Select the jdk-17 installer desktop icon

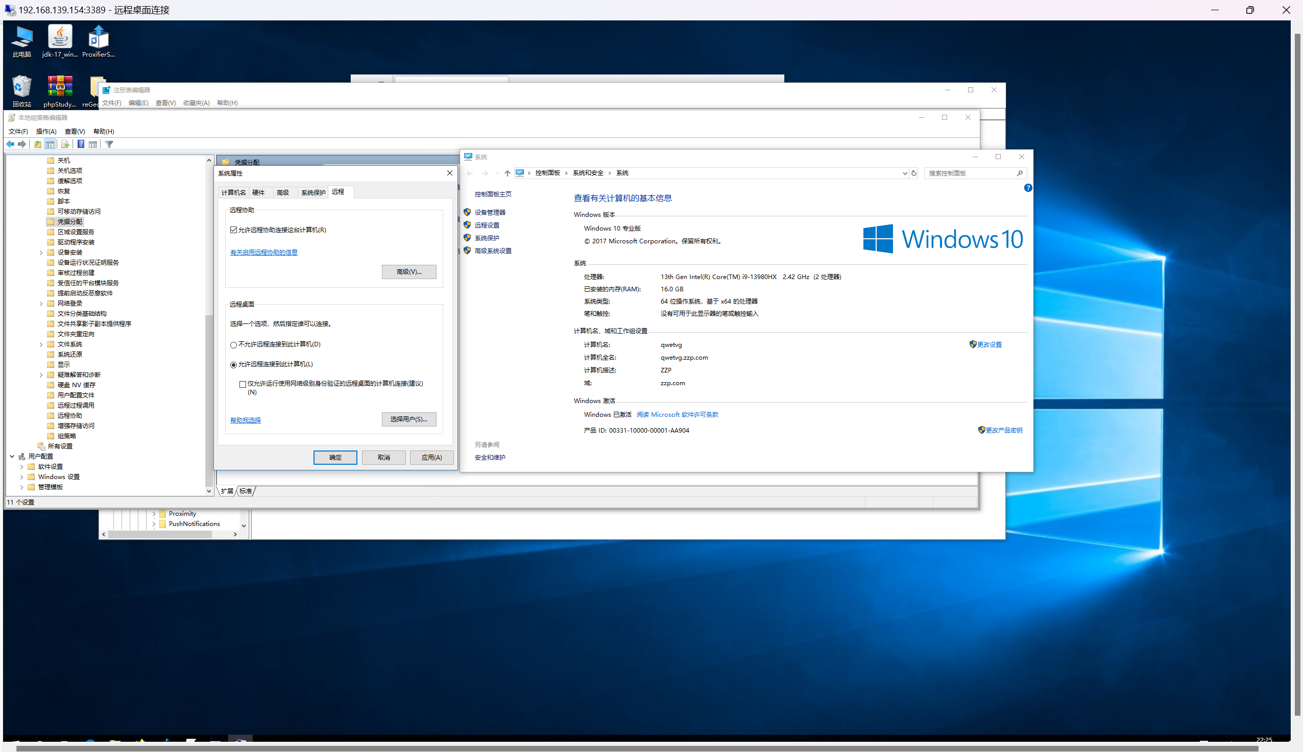point(60,41)
